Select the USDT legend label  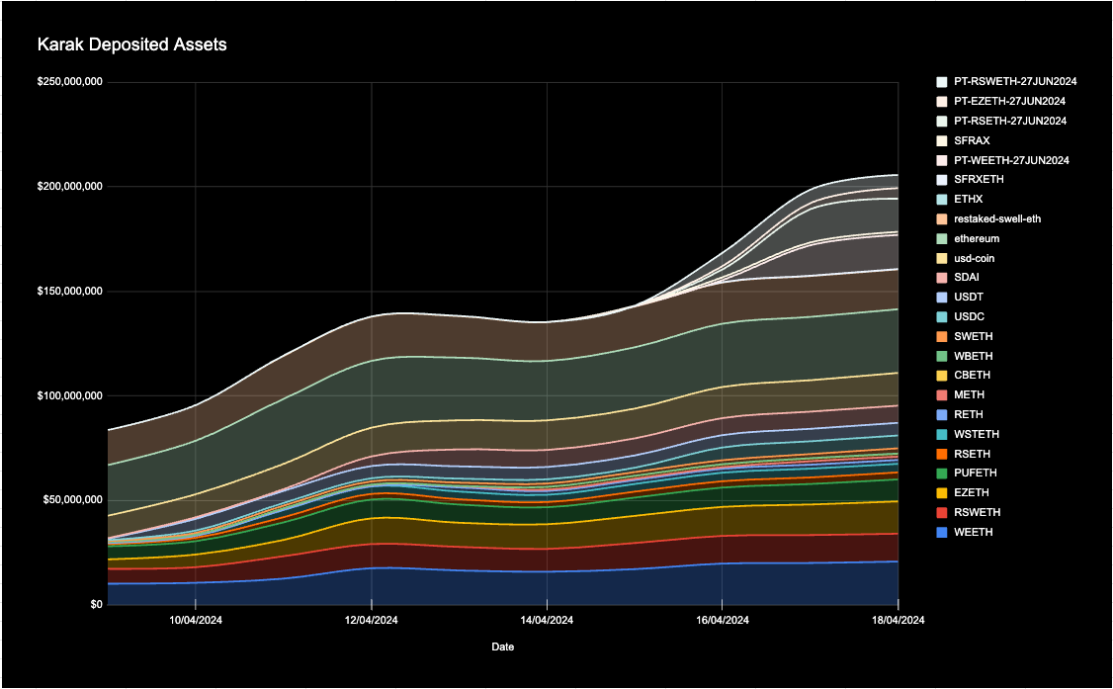tap(970, 298)
